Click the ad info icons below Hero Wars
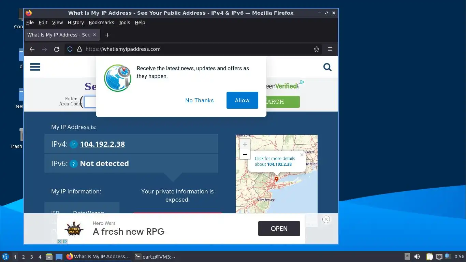466x262 pixels. point(62,241)
